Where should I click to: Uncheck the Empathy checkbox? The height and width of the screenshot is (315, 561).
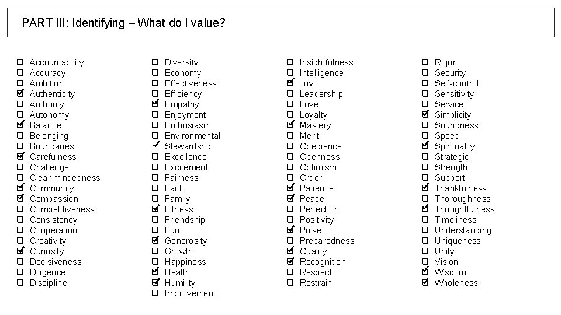tap(155, 104)
